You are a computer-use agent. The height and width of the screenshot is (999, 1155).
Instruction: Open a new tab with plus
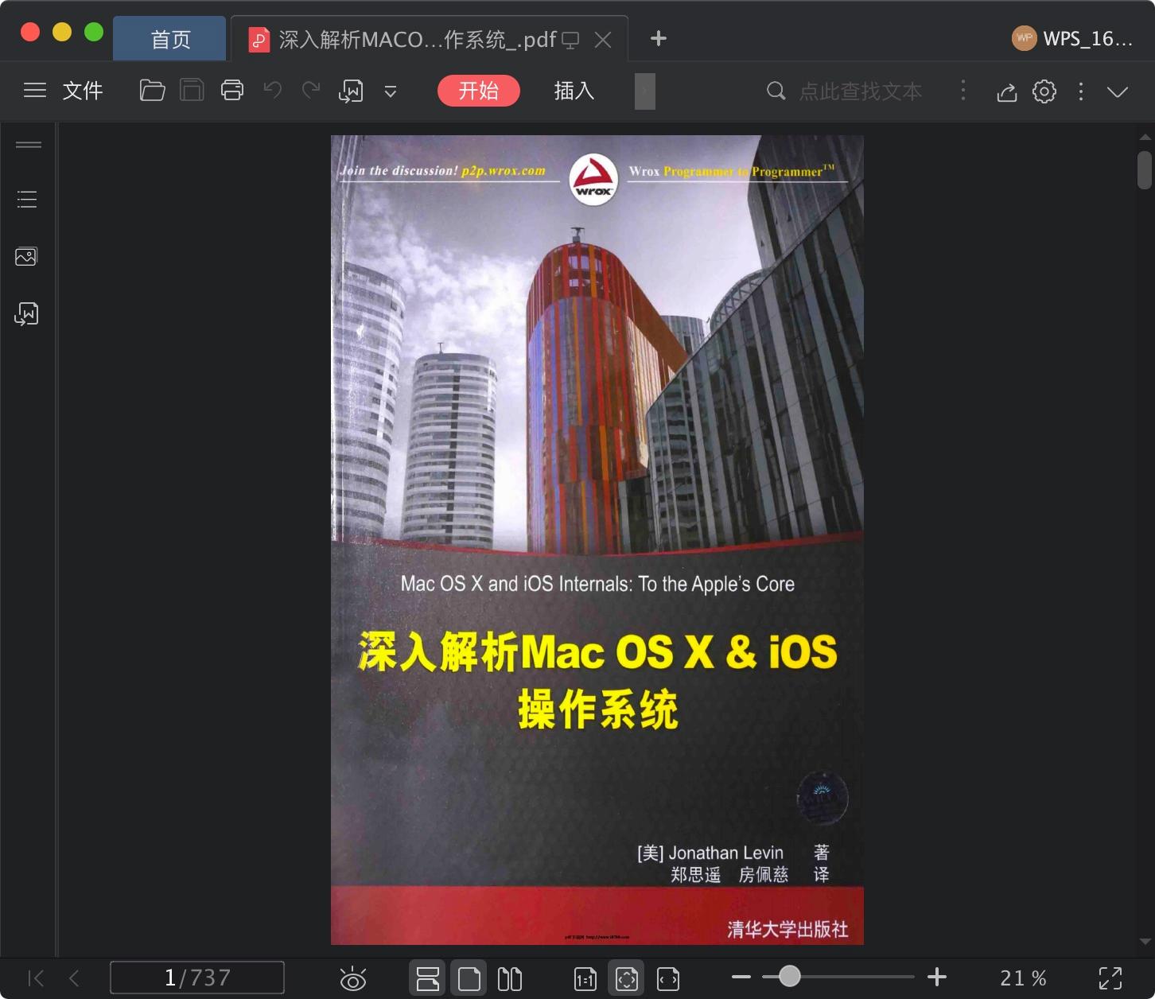[x=659, y=38]
